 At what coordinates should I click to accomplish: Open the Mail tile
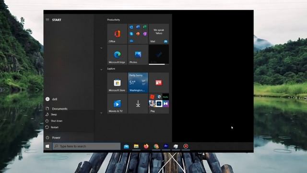coord(159,34)
